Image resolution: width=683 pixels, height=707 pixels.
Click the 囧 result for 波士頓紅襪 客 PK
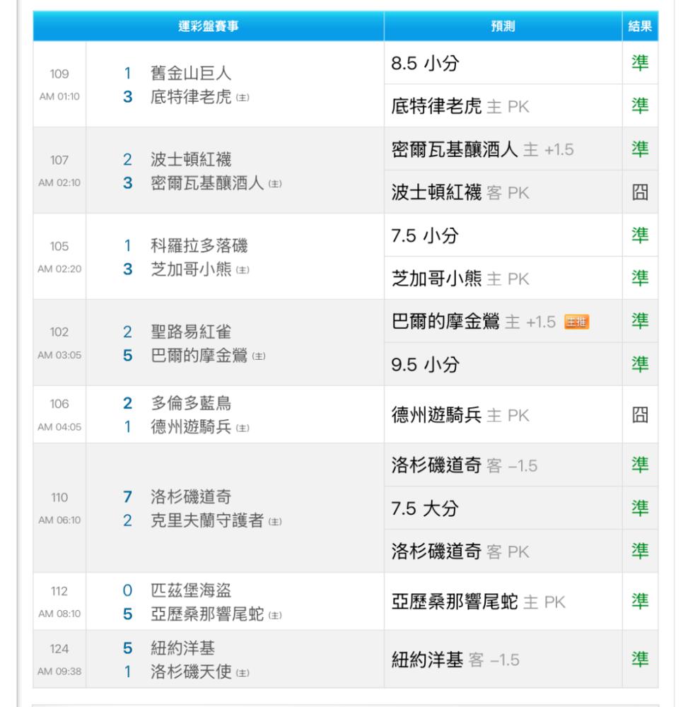click(640, 192)
